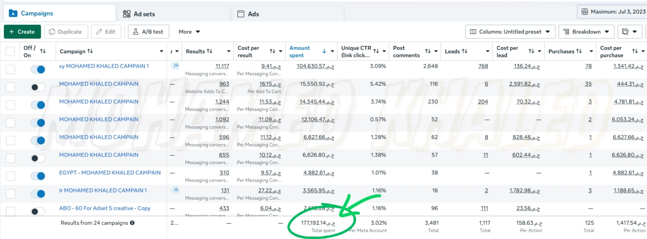
Task: Click the round icon in sy MOHAMED KHALED CAMPAIN 1 row
Action: [x=175, y=66]
